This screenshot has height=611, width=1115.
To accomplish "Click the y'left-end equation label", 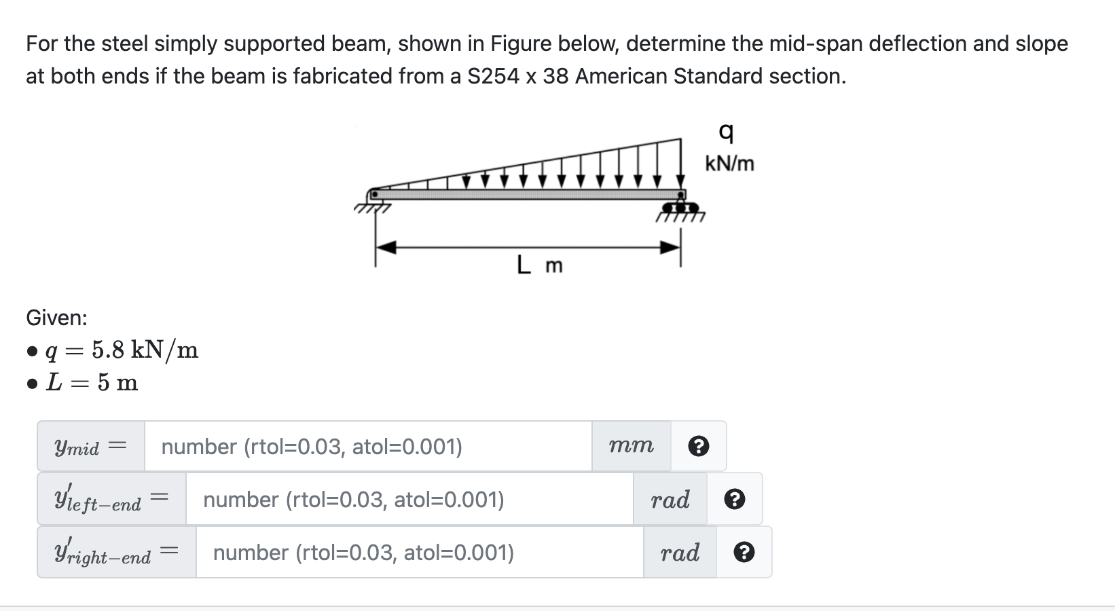I will (111, 500).
